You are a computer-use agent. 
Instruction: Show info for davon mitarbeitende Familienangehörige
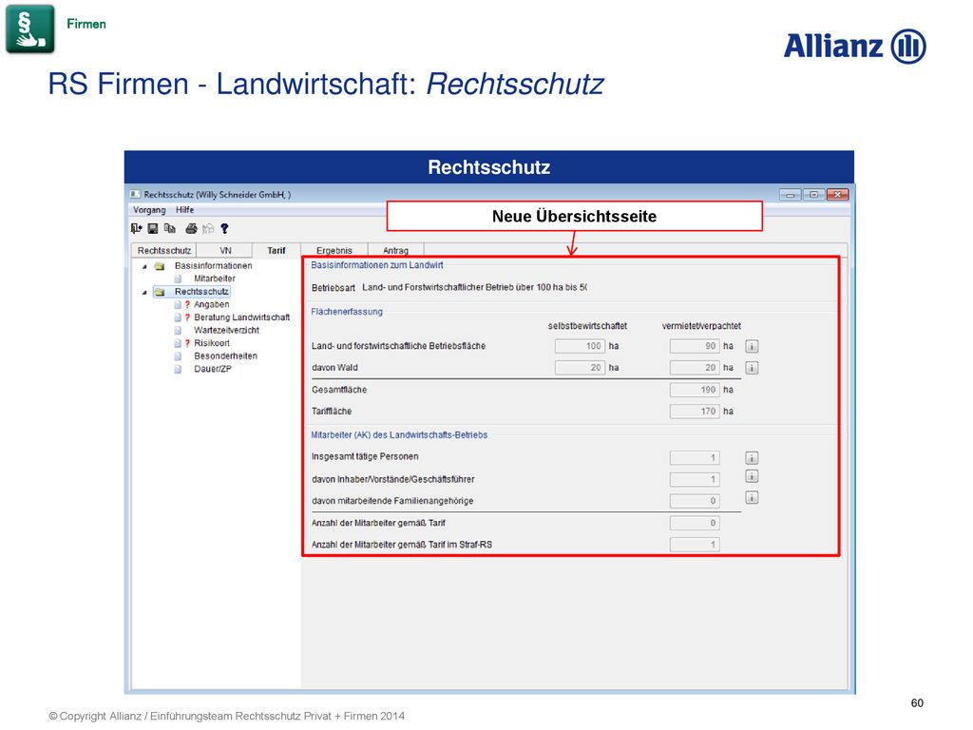(x=752, y=498)
